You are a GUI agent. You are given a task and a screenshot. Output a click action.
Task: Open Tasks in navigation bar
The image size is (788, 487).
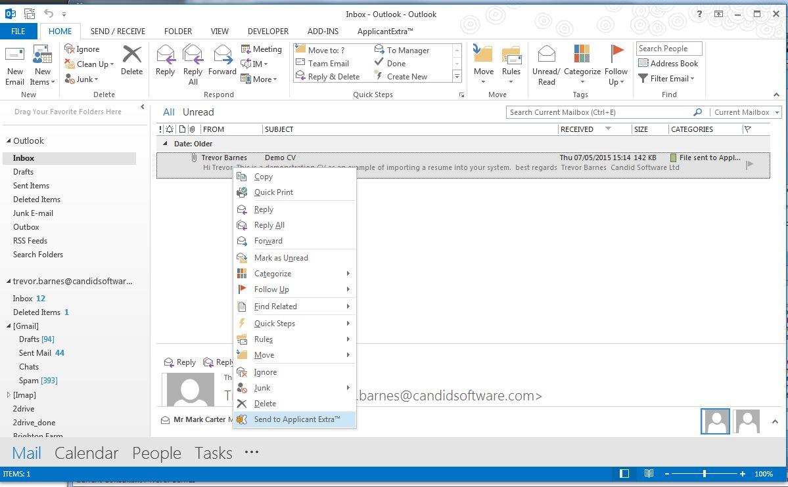[214, 453]
